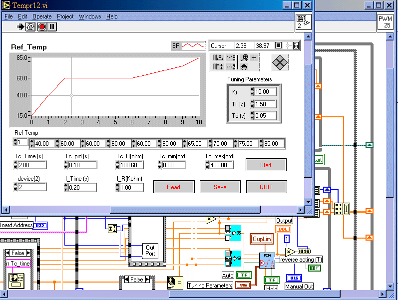
Task: Click the Read button
Action: coord(174,187)
